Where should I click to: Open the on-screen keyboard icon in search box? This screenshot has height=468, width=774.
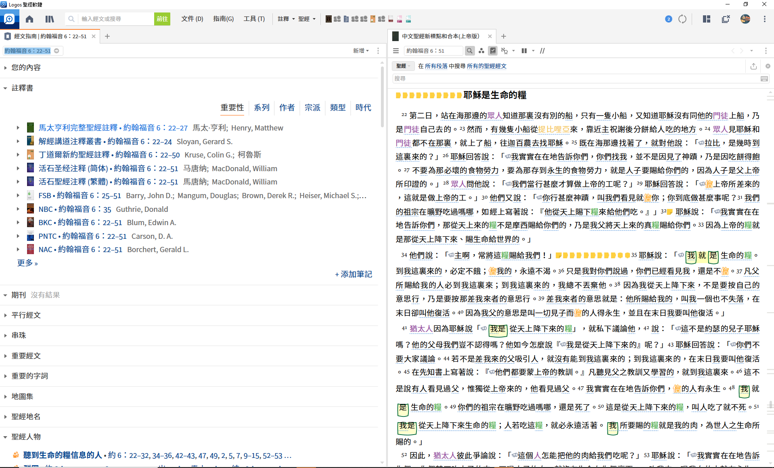click(764, 79)
